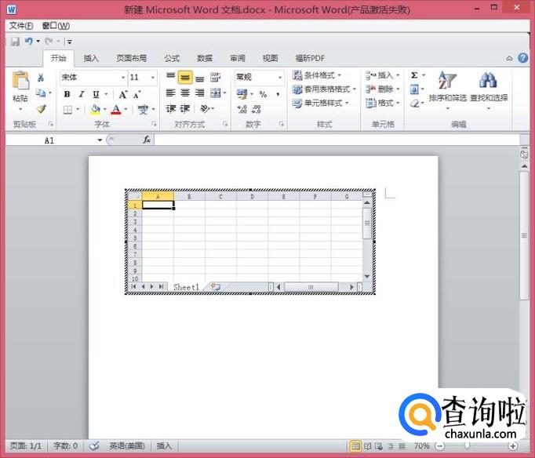Switch to the 公式 ribbon tab
This screenshot has width=535, height=458.
coord(172,58)
